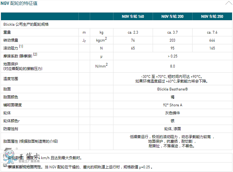Collapse the NGV 配轮的特征值 section chevron
Viewport: 233px width, 172px height.
click(x=229, y=3)
